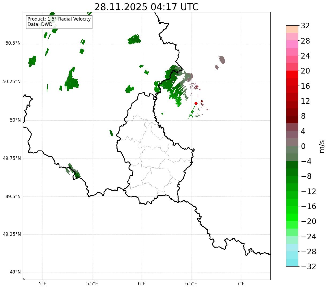This screenshot has width=328, height=289.
Task: Click the 50.25°N latitude label
Action: 12,82
